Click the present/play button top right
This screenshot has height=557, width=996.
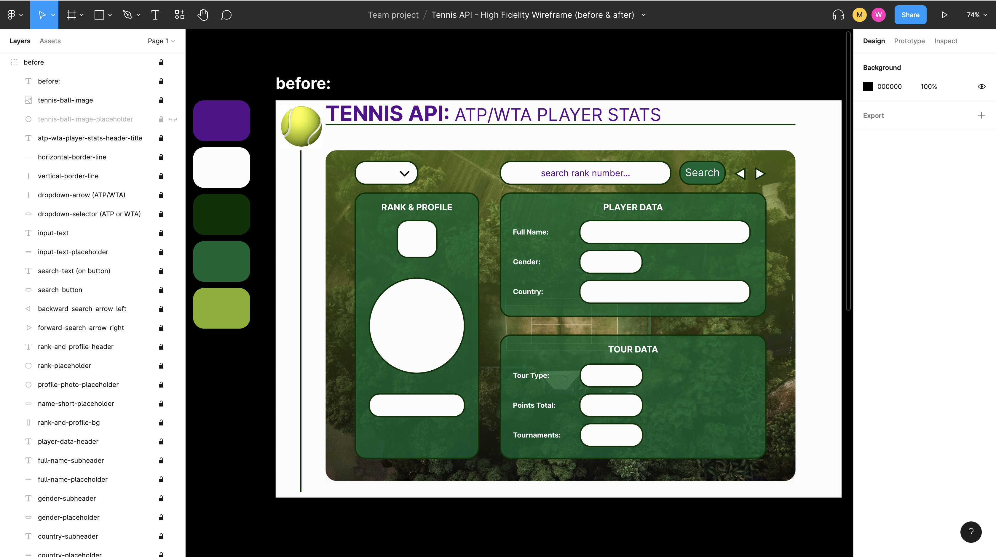coord(945,14)
